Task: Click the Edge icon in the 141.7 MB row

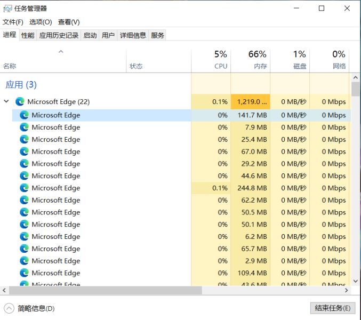Action: click(x=24, y=115)
